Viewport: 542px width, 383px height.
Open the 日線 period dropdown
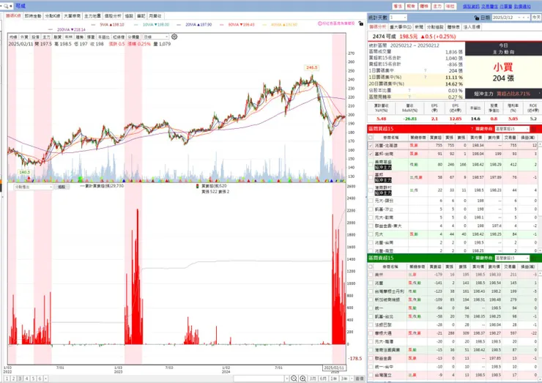coord(156,37)
